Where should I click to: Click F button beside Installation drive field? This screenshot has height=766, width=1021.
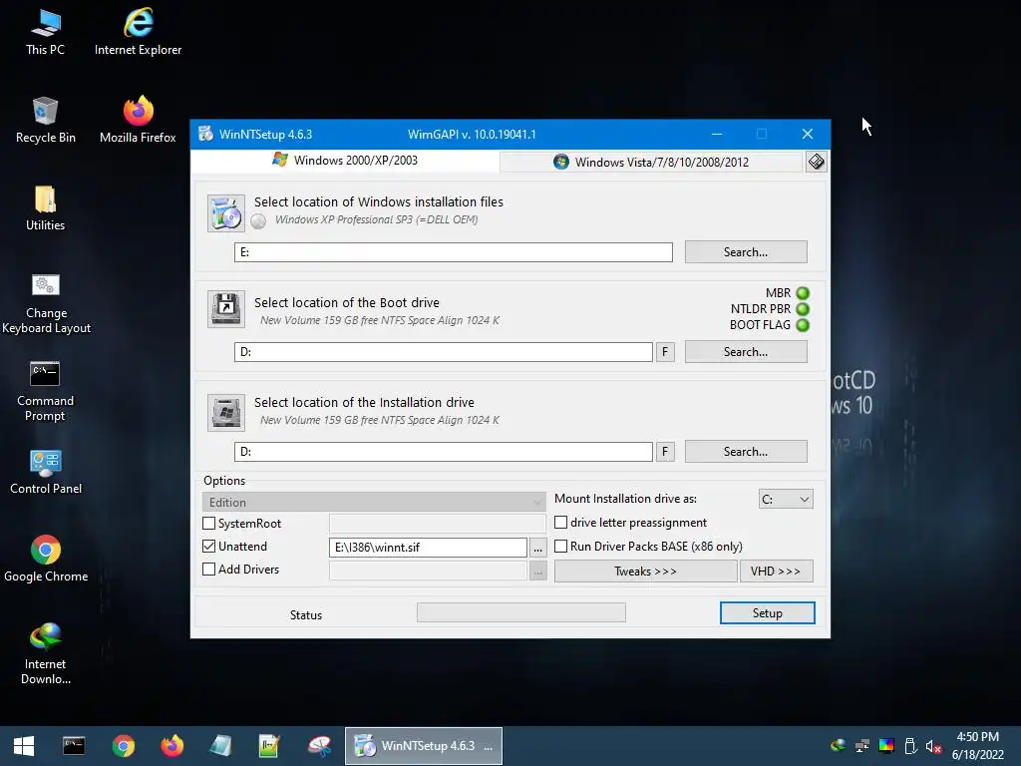pos(665,452)
